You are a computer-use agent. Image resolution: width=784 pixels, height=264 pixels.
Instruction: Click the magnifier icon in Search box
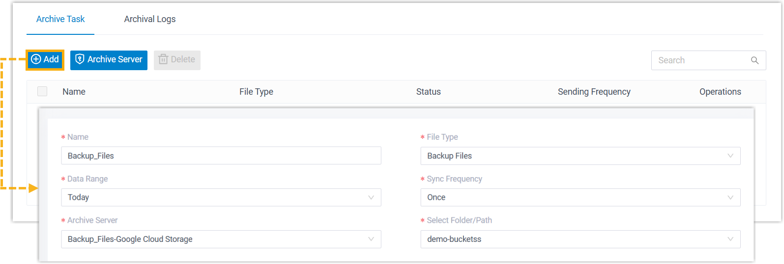(755, 60)
